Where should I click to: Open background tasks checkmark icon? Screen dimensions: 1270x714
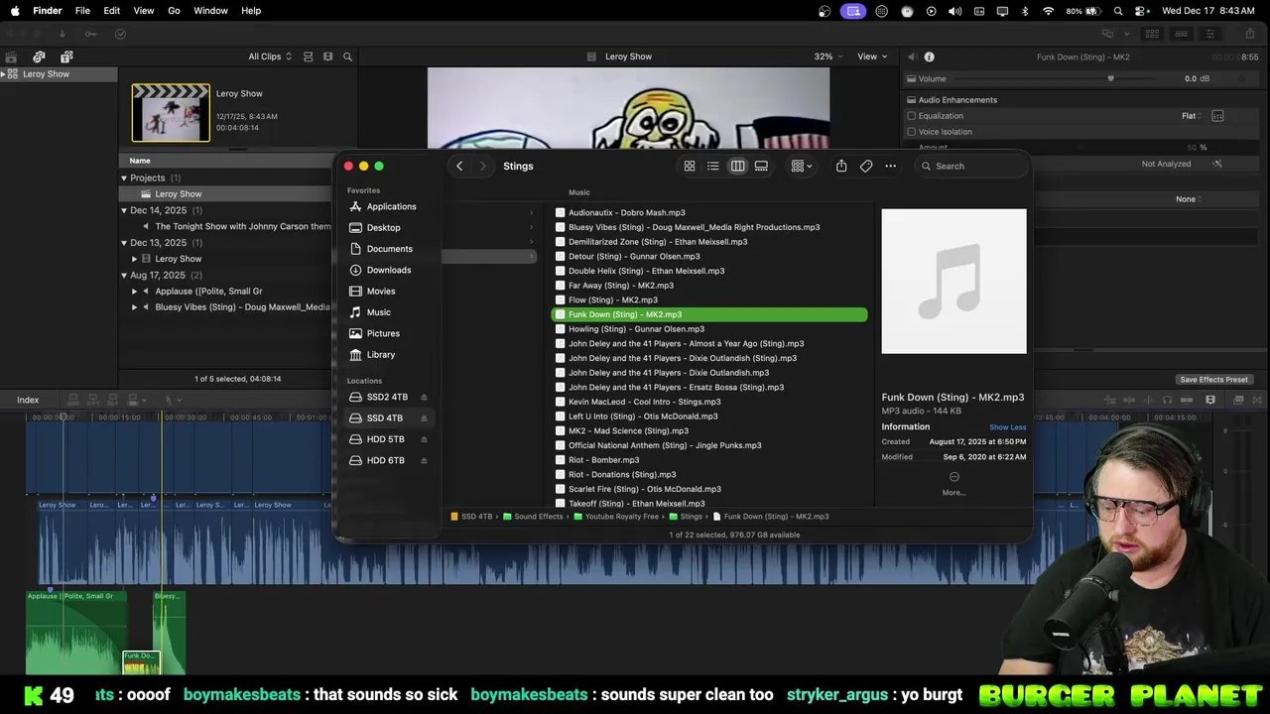(120, 34)
